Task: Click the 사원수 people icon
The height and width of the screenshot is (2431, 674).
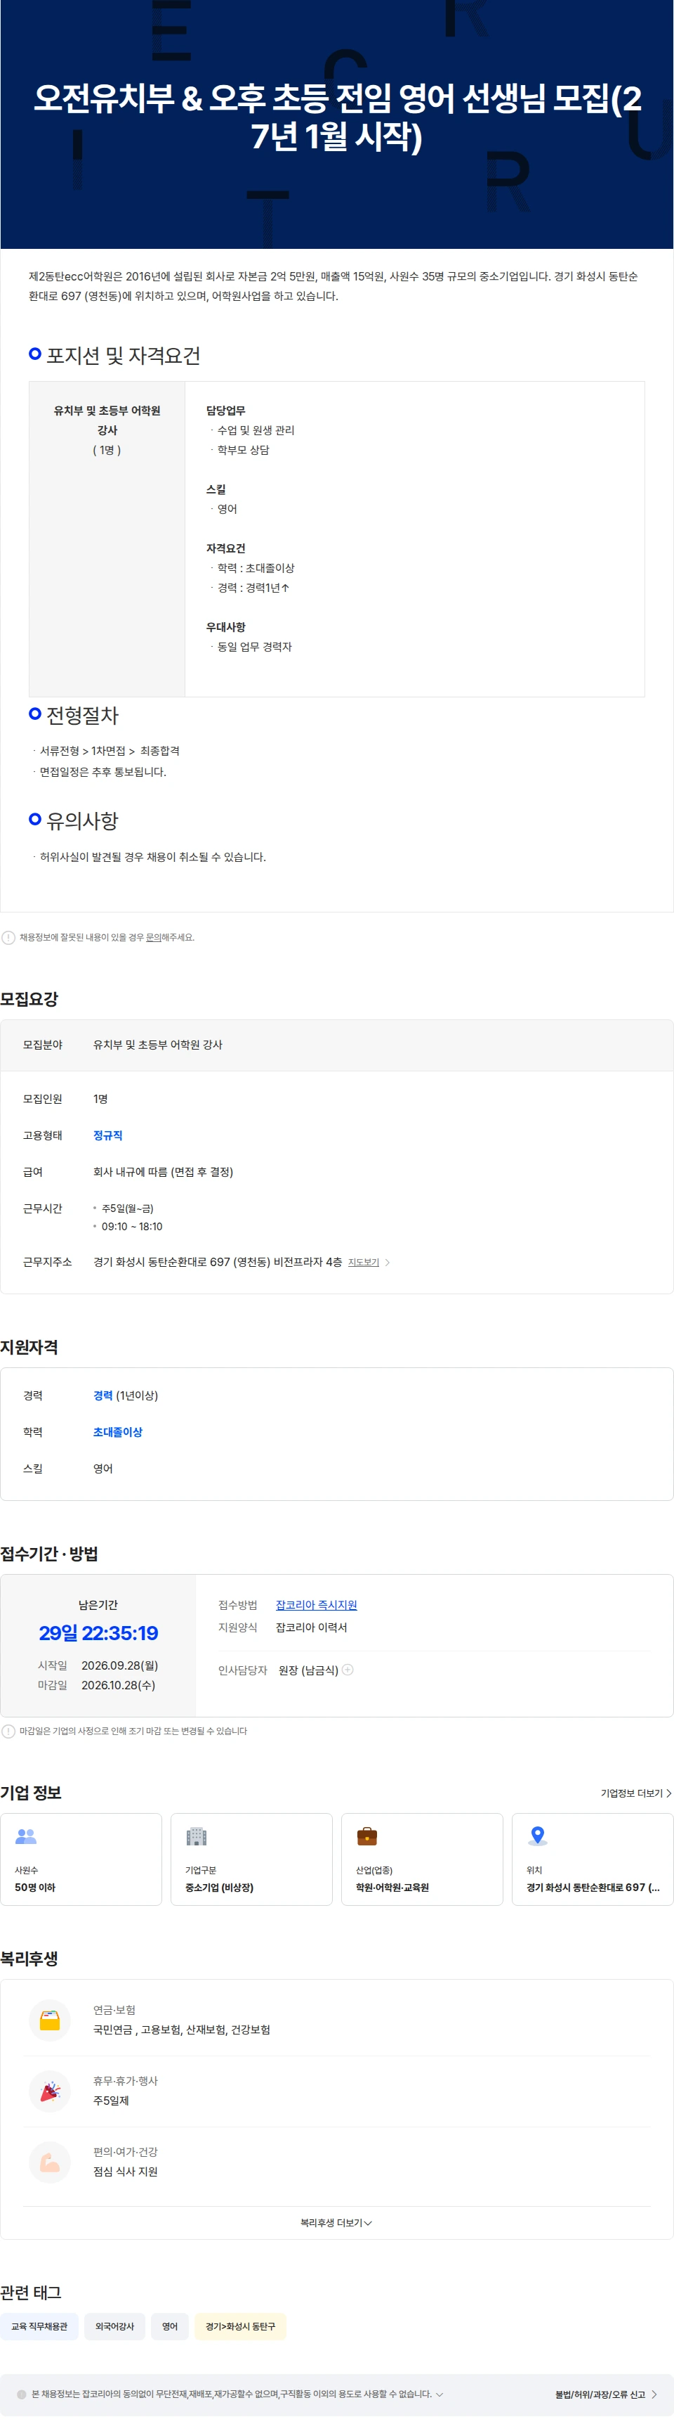Action: (25, 1836)
